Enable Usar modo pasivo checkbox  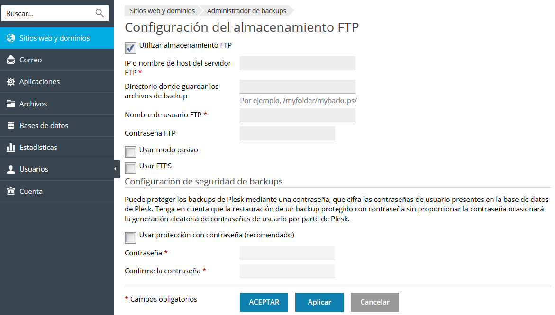coord(130,152)
